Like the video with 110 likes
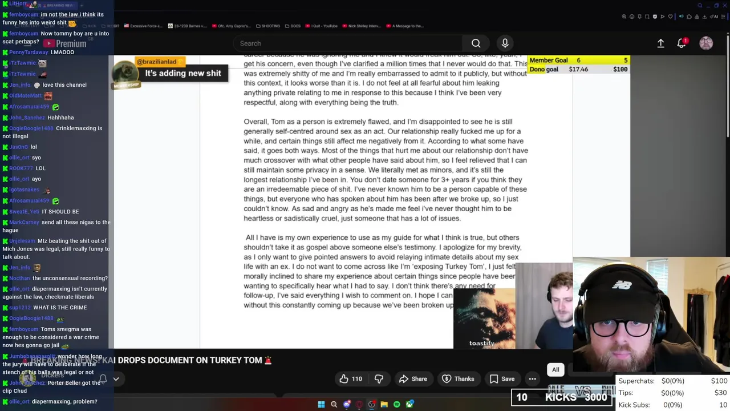The image size is (730, 411). [351, 379]
